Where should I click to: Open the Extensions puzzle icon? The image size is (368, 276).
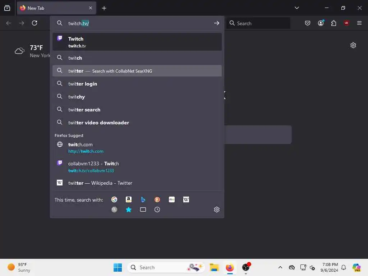(333, 23)
